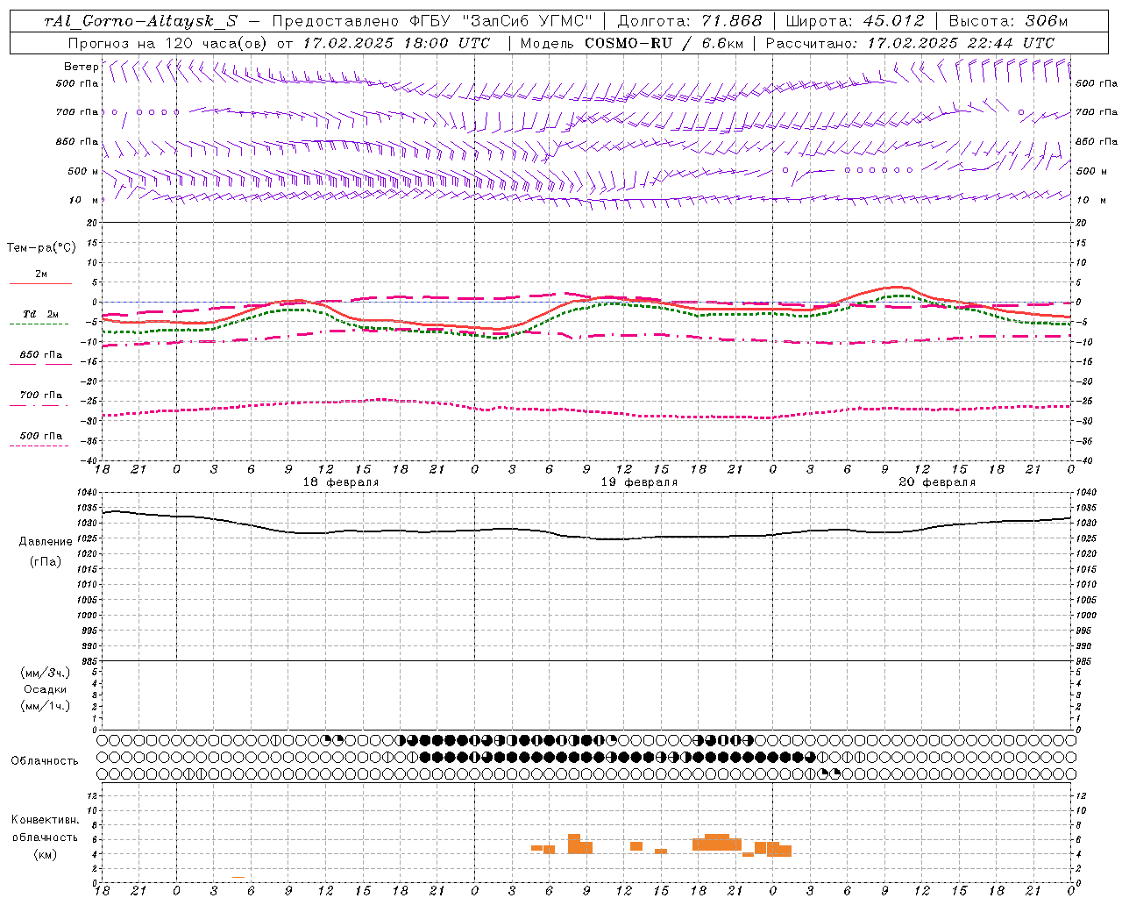Select the "Модель COSMO-RU / 6.6км" text
This screenshot has width=1122, height=898.
[632, 43]
